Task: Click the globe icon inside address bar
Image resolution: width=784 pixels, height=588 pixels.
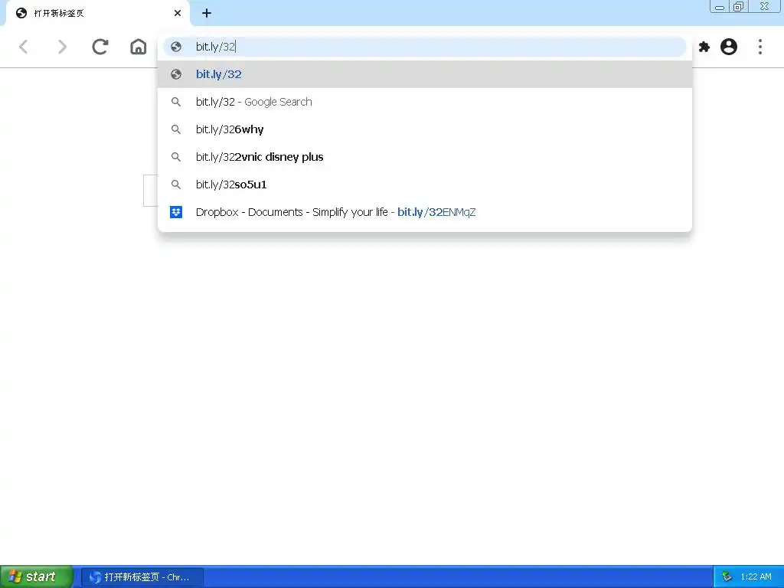Action: [x=176, y=47]
